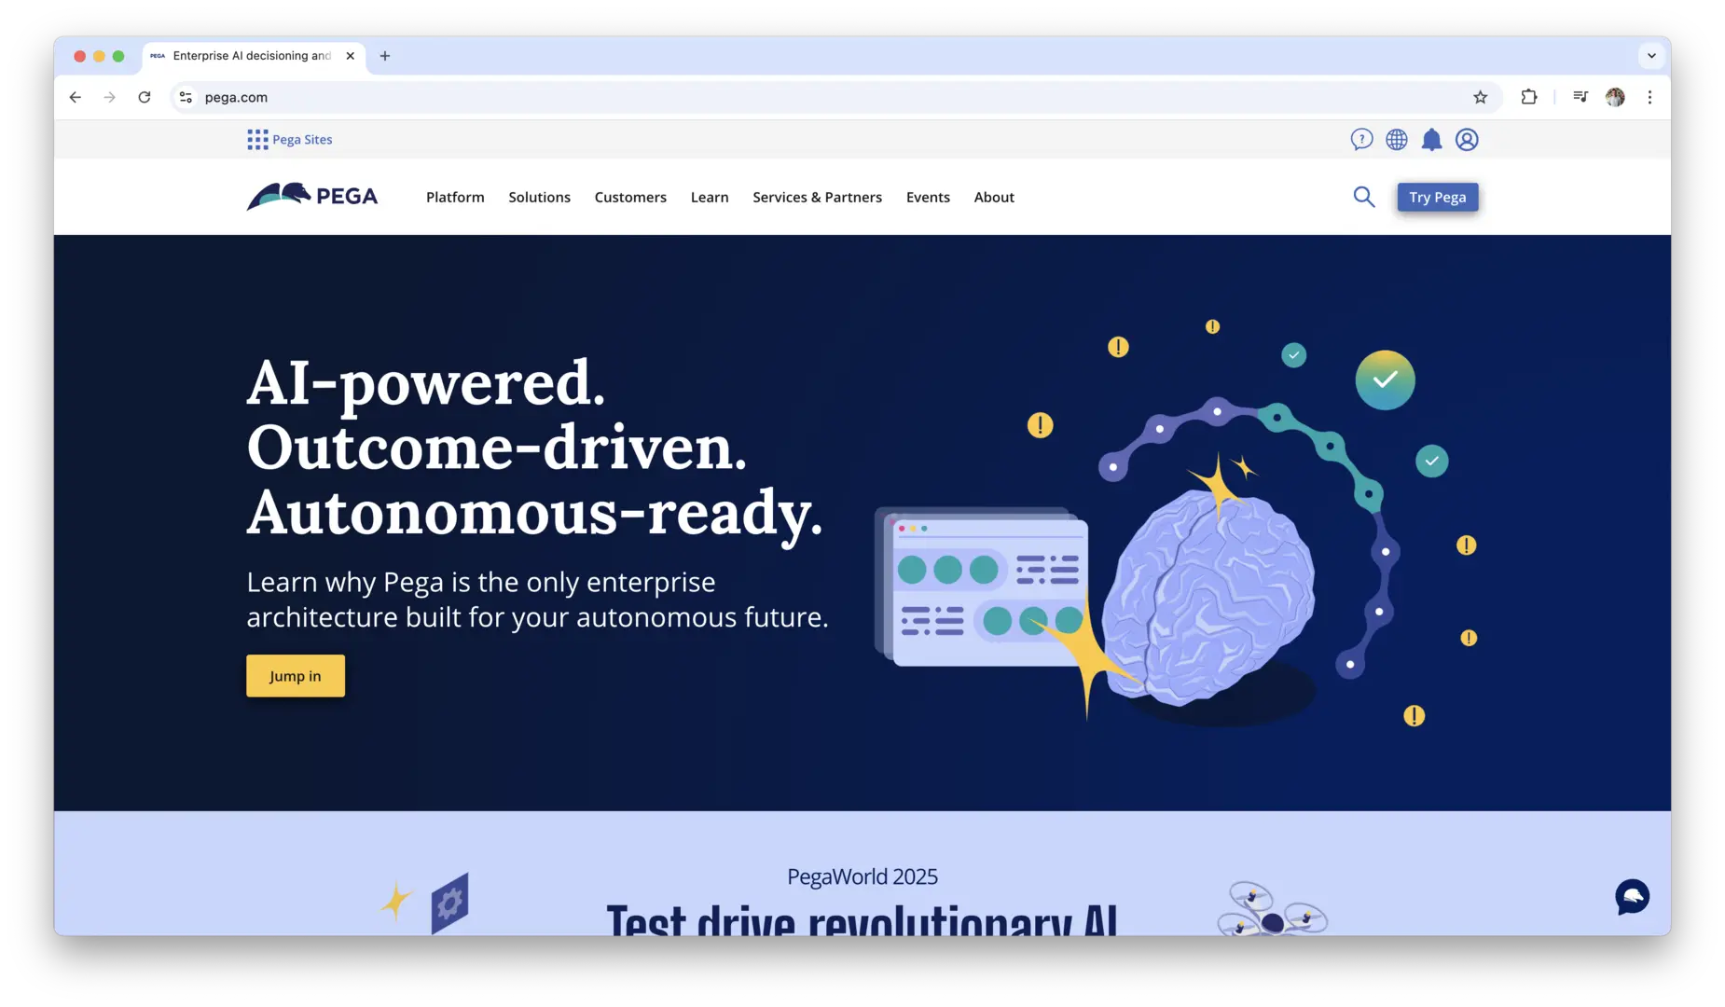View site information icon in address bar
Viewport: 1725px width, 1007px height.
point(186,97)
